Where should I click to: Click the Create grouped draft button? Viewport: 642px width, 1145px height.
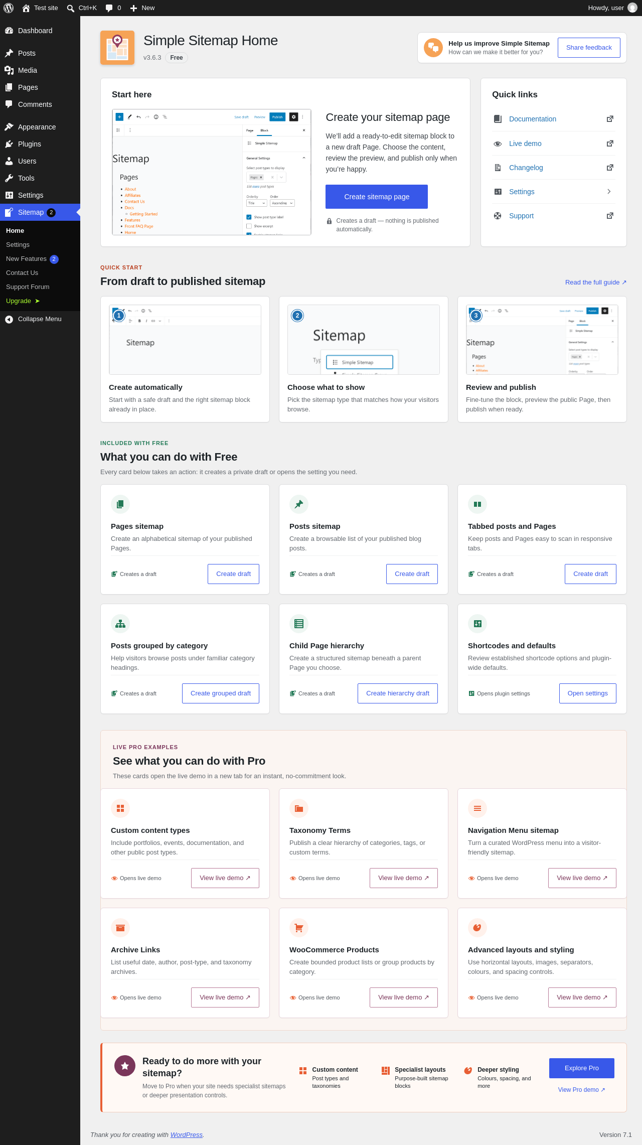pos(221,693)
